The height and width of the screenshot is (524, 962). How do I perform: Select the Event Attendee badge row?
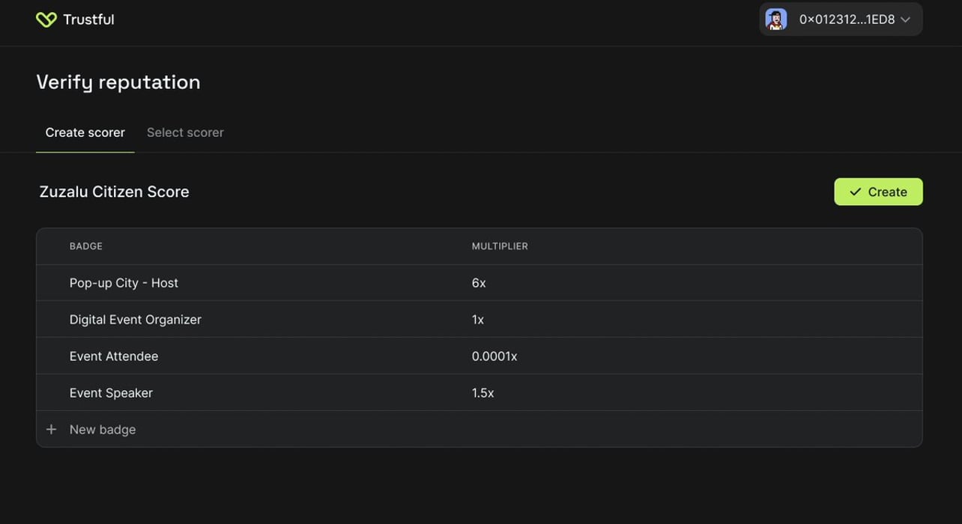click(x=480, y=356)
